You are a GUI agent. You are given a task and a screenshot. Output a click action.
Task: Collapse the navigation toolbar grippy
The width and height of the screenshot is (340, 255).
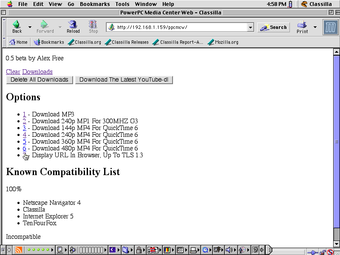click(x=4, y=27)
